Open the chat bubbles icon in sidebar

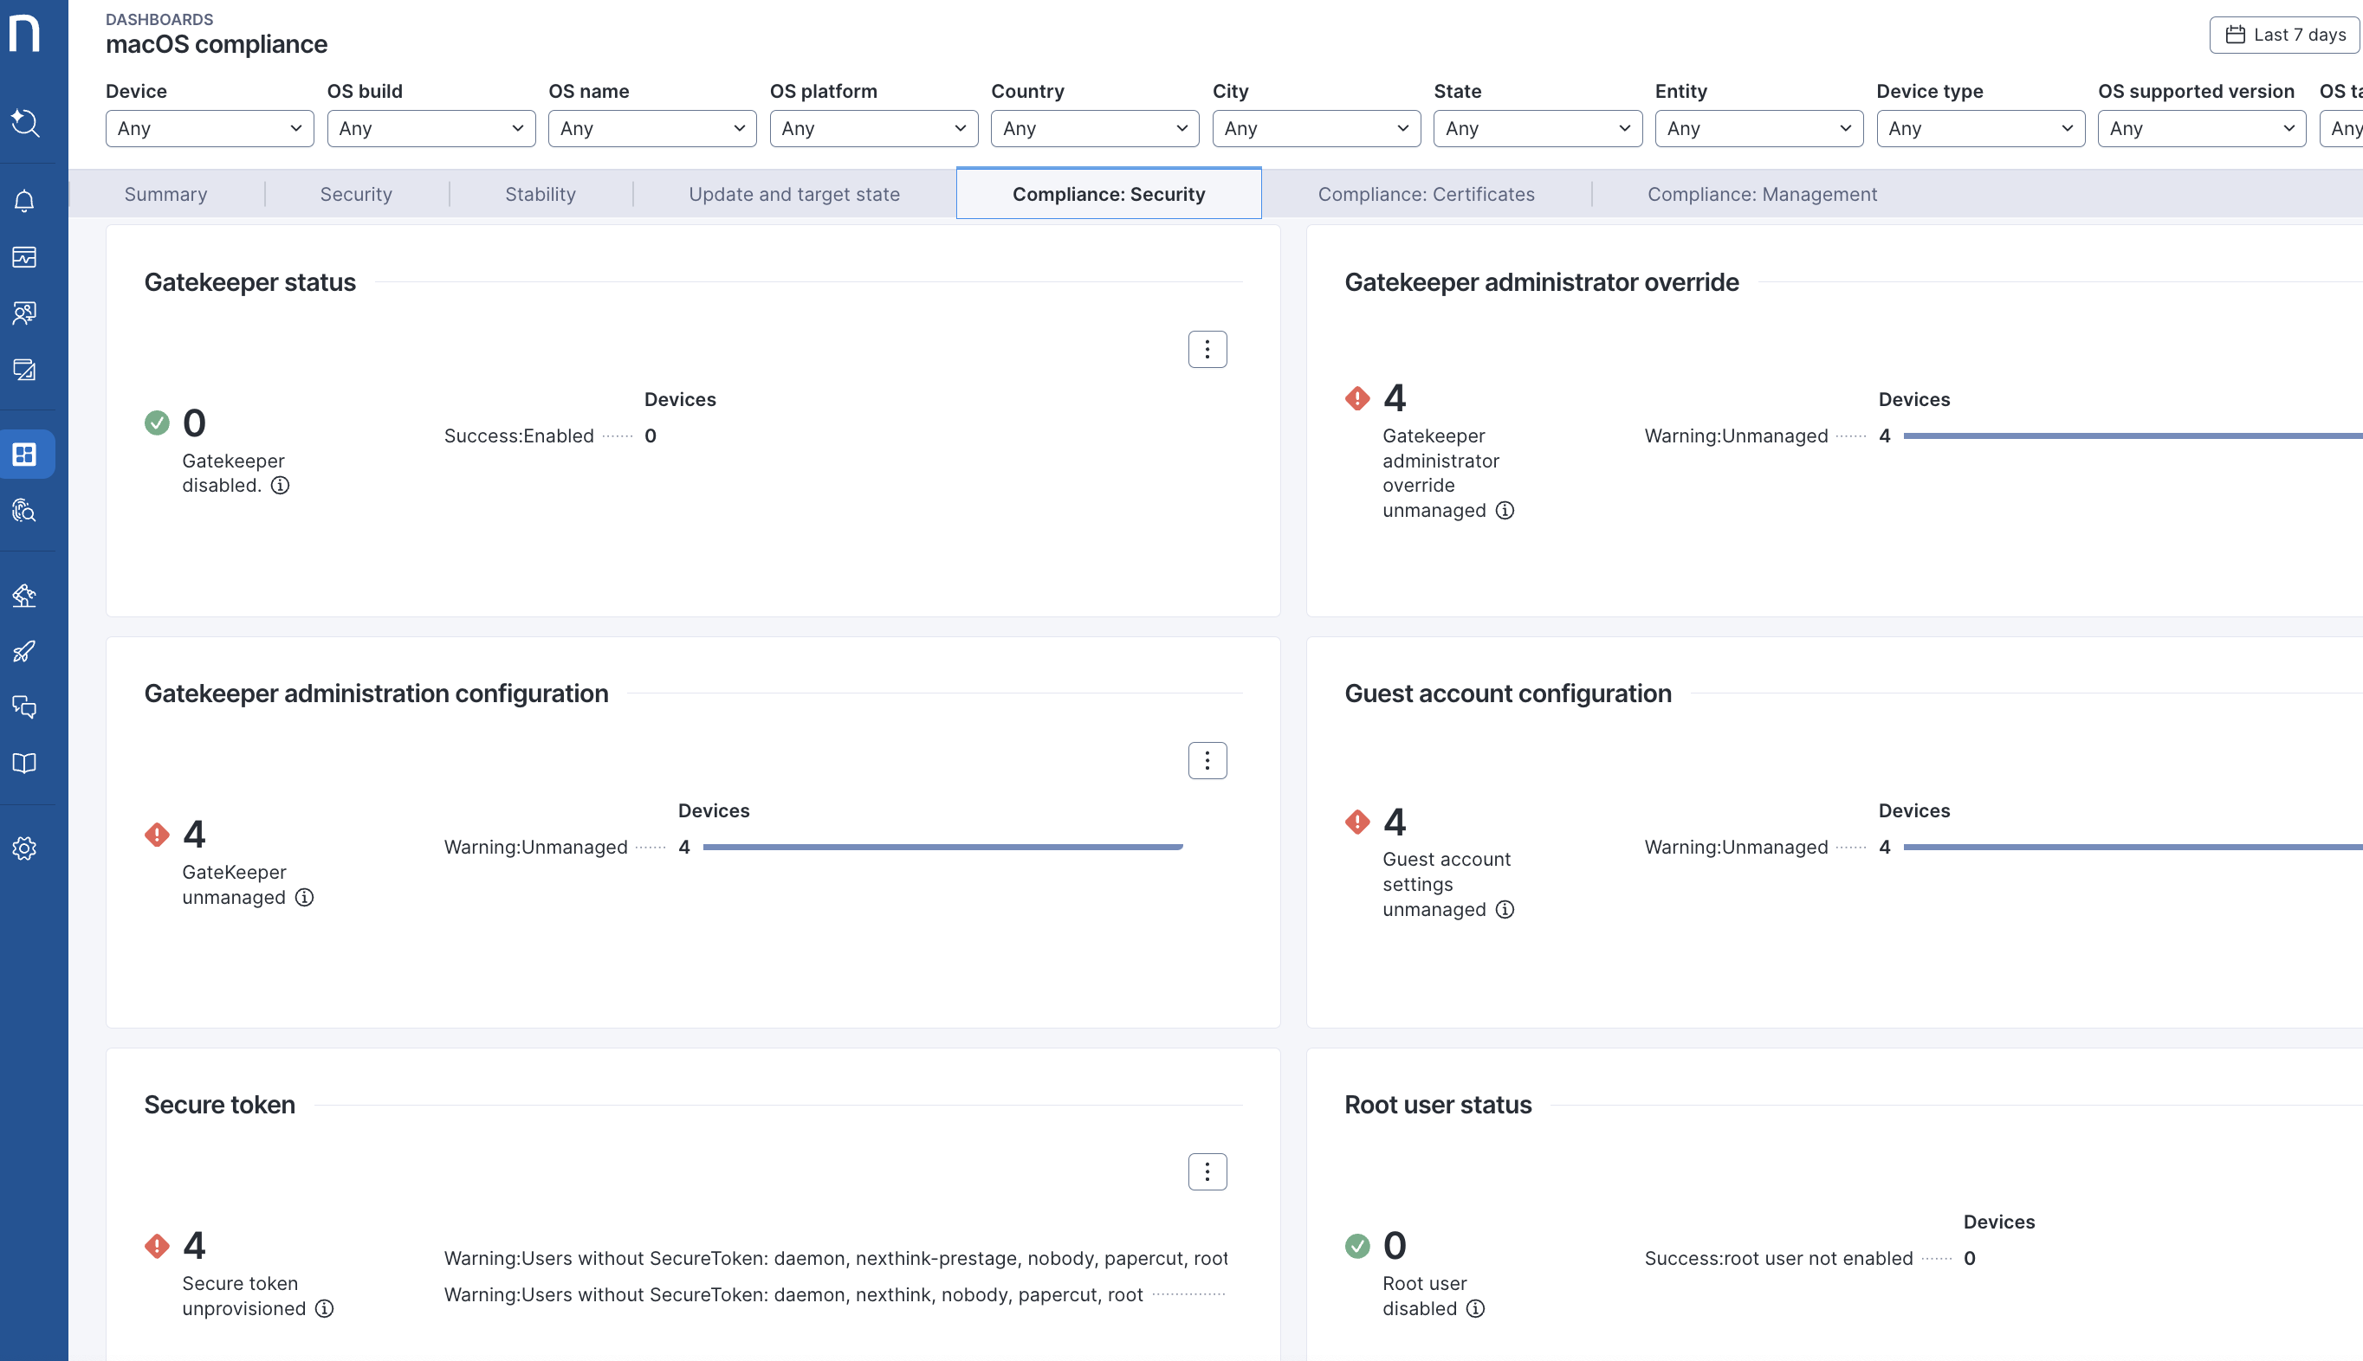(25, 706)
